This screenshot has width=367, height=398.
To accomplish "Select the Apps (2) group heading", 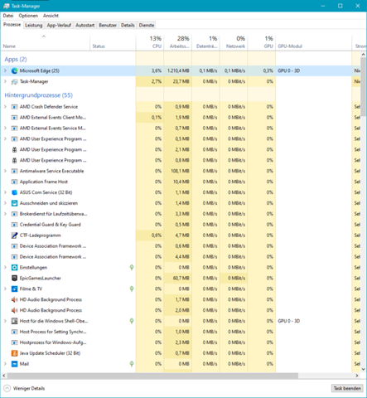I will point(16,59).
